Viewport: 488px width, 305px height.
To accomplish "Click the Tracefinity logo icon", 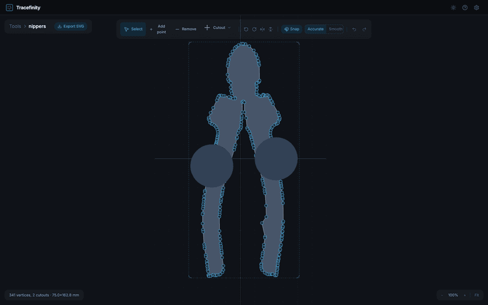I will 9,8.
